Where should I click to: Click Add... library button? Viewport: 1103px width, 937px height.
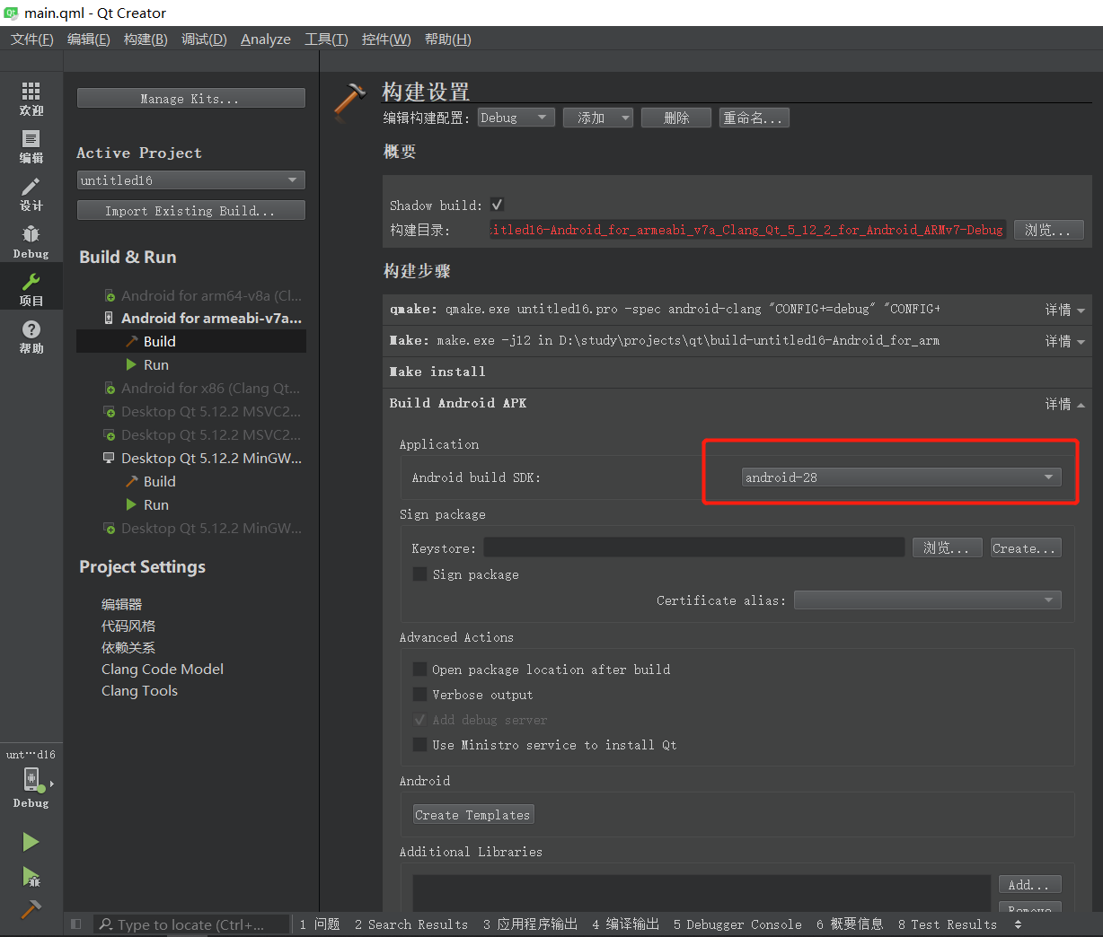pos(1030,884)
